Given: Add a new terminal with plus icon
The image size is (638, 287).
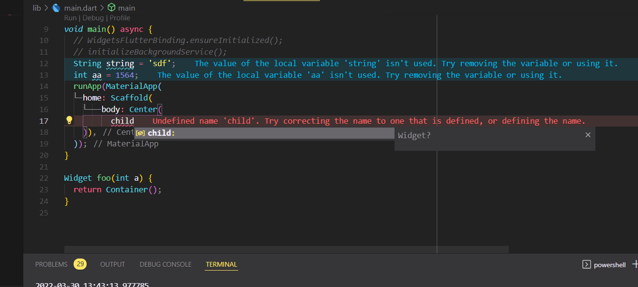Looking at the screenshot, I should click(635, 264).
